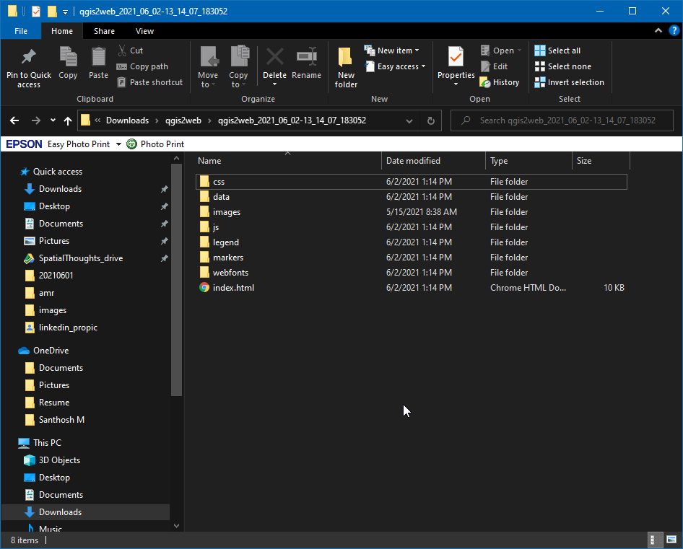Screen dimensions: 683x549
Task: Go up one folder level arrow
Action: coord(68,120)
